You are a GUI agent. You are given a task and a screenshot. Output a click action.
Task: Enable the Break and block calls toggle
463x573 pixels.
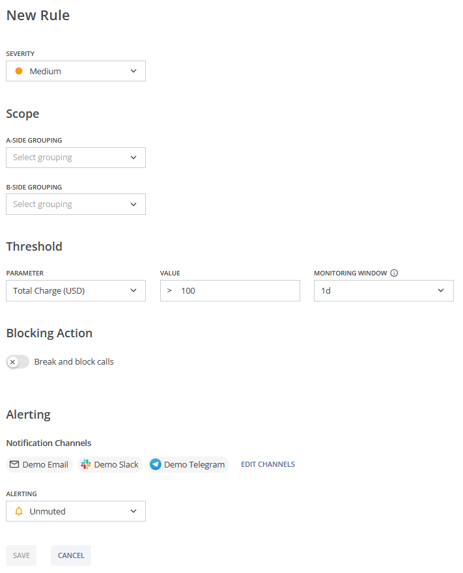coord(18,362)
